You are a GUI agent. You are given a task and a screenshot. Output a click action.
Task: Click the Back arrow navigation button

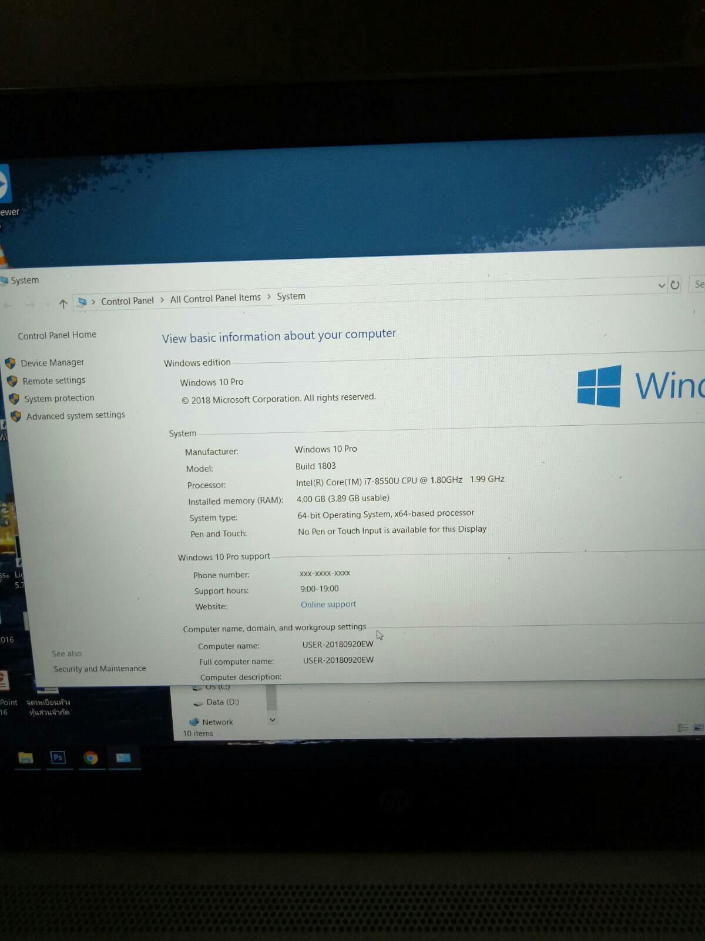tap(8, 305)
